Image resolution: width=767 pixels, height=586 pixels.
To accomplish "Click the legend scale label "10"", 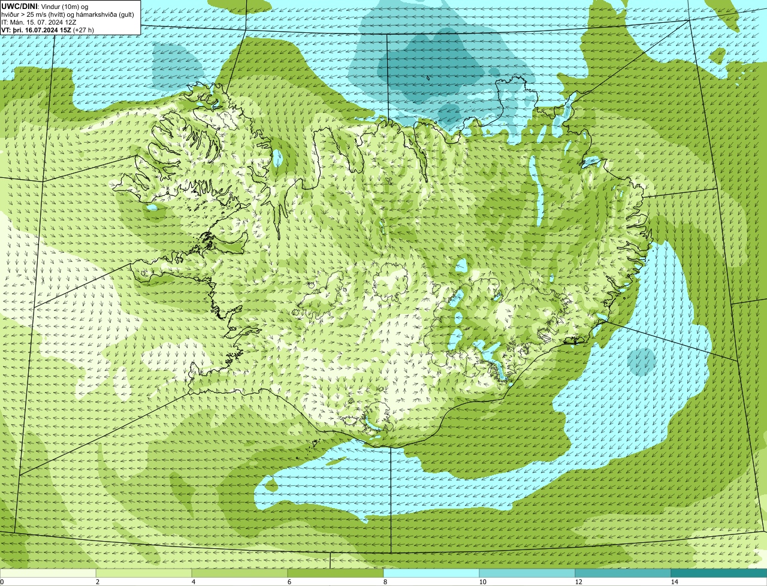I will (482, 582).
